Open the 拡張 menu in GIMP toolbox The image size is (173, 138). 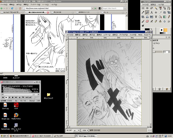click(153, 5)
